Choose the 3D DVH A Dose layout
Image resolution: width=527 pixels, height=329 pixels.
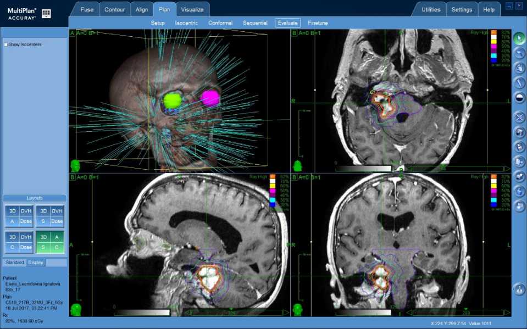pos(19,216)
